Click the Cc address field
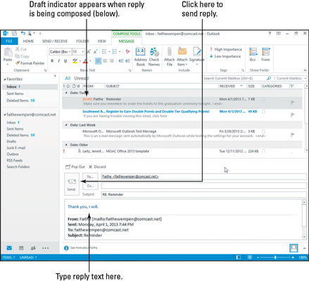Screen dimensions: 309x281 click(x=204, y=186)
